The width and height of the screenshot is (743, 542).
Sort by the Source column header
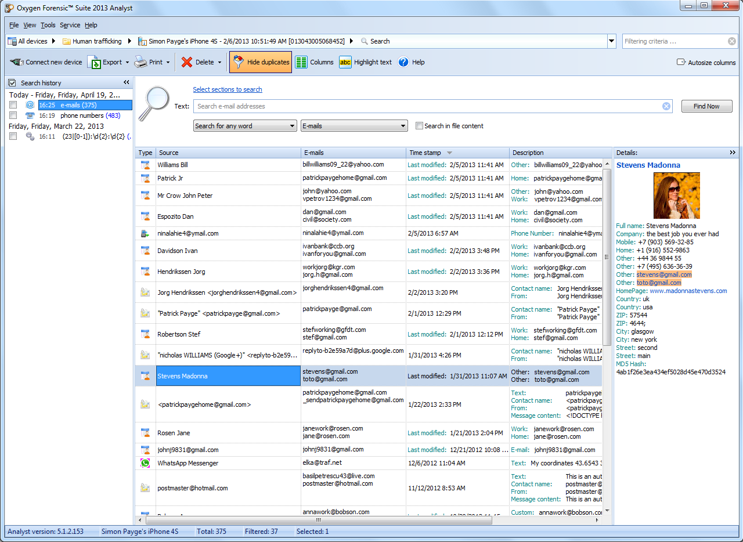[x=228, y=153]
